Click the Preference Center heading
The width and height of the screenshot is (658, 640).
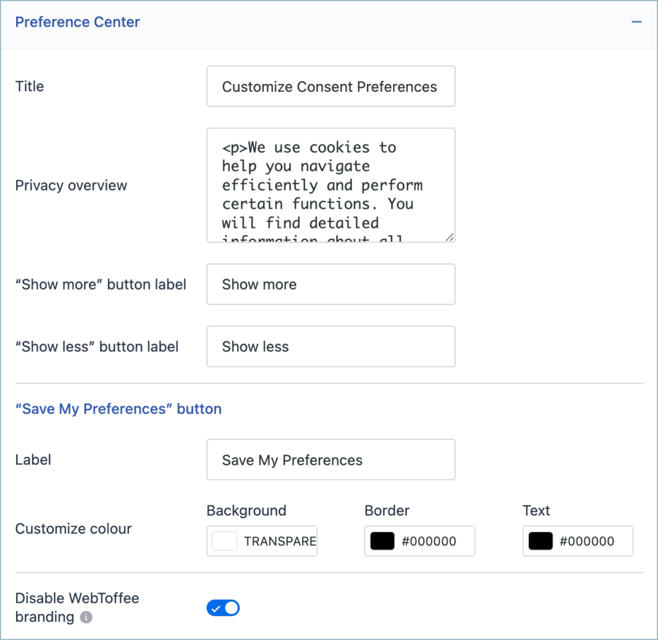coord(77,22)
